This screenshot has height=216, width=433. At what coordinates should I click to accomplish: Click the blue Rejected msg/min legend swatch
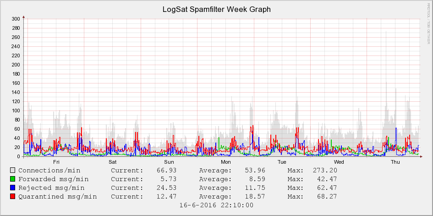click(x=12, y=188)
